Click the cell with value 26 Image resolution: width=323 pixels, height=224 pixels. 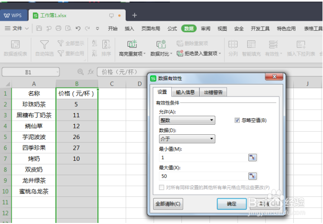click(76, 137)
